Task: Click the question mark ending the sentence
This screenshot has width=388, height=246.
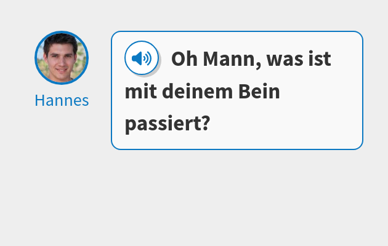Action: [x=206, y=123]
